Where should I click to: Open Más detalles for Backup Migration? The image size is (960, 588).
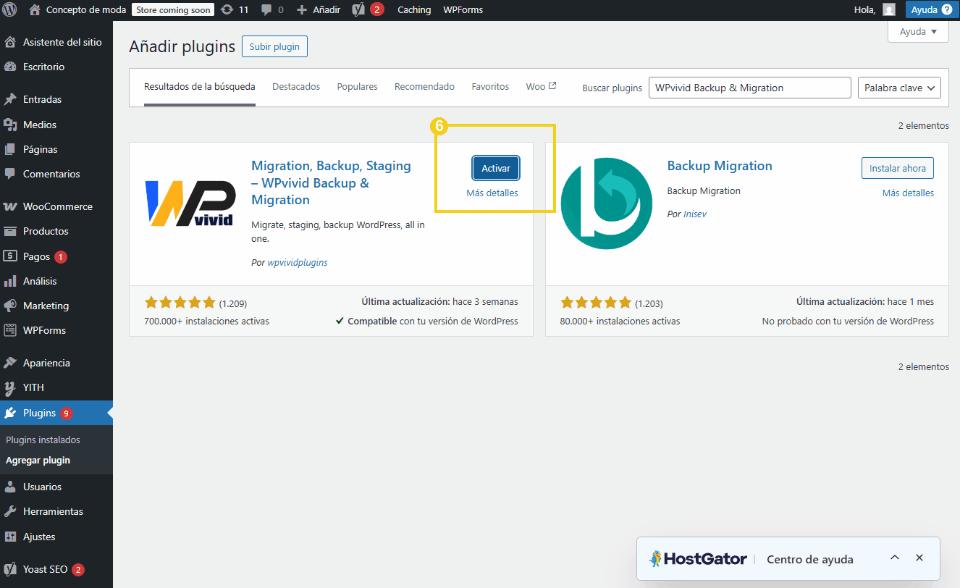click(908, 193)
